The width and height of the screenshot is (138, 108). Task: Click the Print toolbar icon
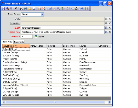point(21,9)
